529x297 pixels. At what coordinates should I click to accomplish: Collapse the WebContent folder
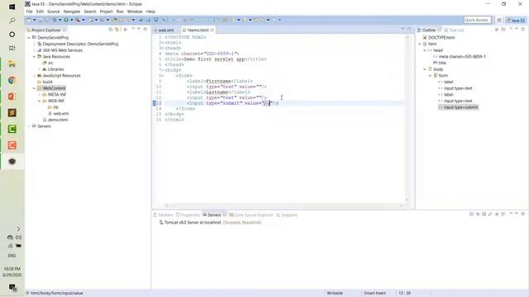pyautogui.click(x=35, y=88)
